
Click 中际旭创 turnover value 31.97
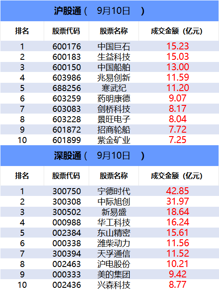[x=177, y=201]
